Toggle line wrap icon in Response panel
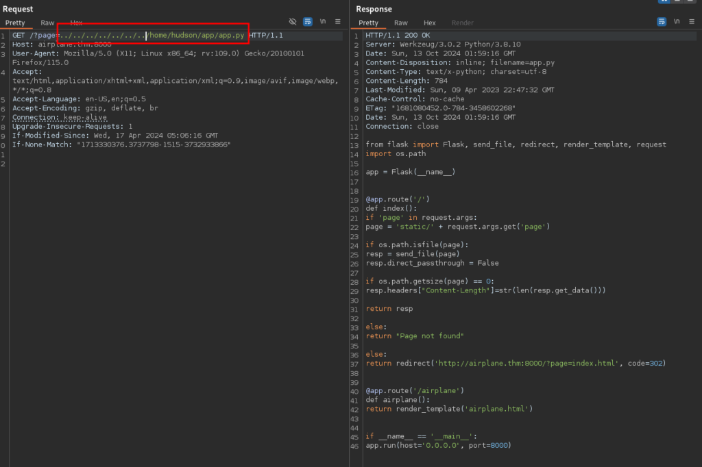The height and width of the screenshot is (467, 702). pos(662,21)
